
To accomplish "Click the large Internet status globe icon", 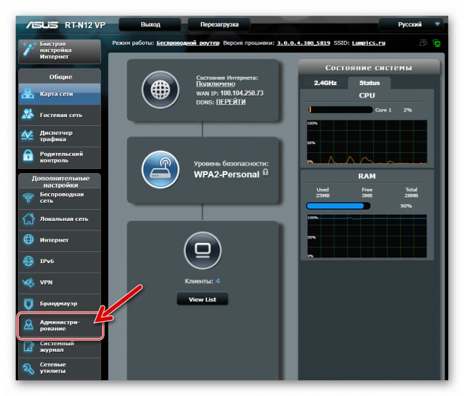I will coord(161,89).
